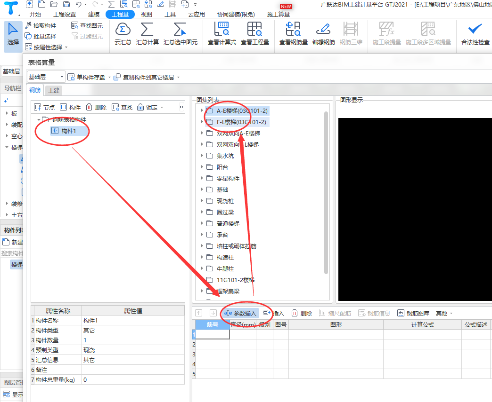Click 新建 in 构件列表 panel
Image resolution: width=492 pixels, height=402 pixels.
click(x=13, y=242)
